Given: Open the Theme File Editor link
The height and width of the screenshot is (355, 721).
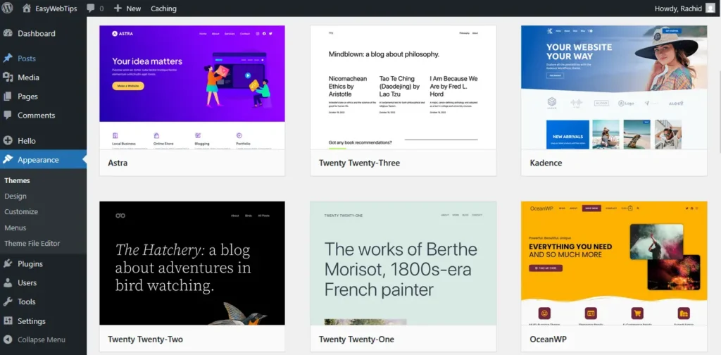Looking at the screenshot, I should point(32,244).
